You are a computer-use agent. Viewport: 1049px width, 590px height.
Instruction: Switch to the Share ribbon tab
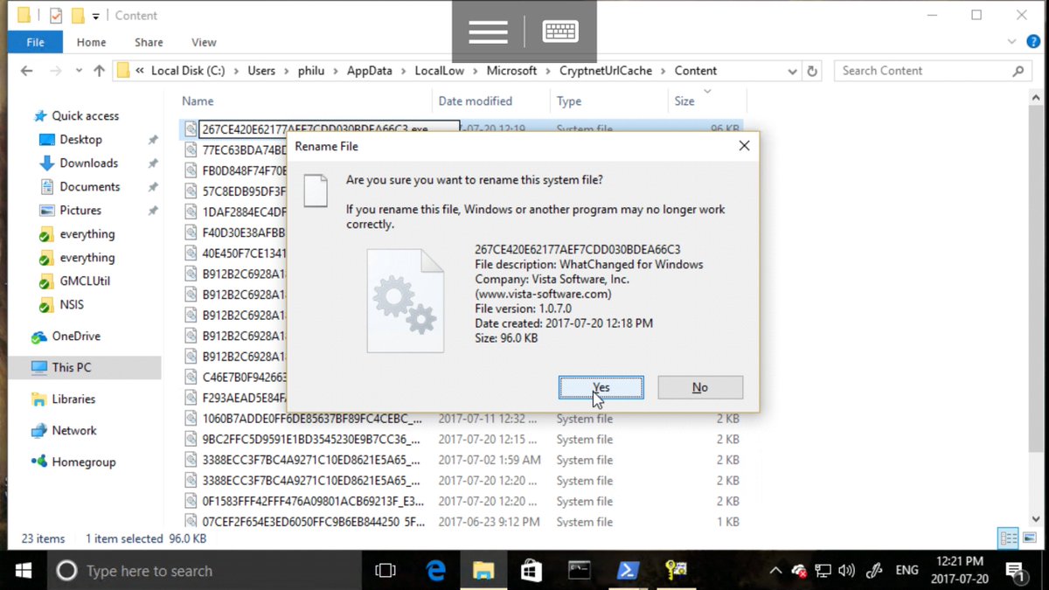tap(149, 42)
